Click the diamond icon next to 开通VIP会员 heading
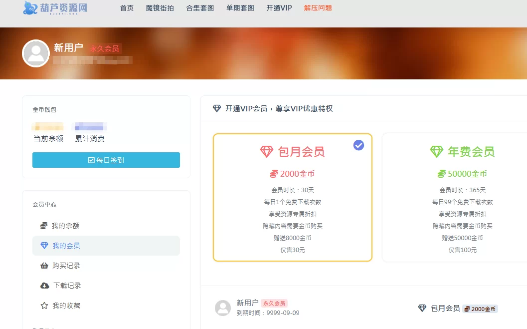The width and height of the screenshot is (527, 329). pyautogui.click(x=217, y=108)
